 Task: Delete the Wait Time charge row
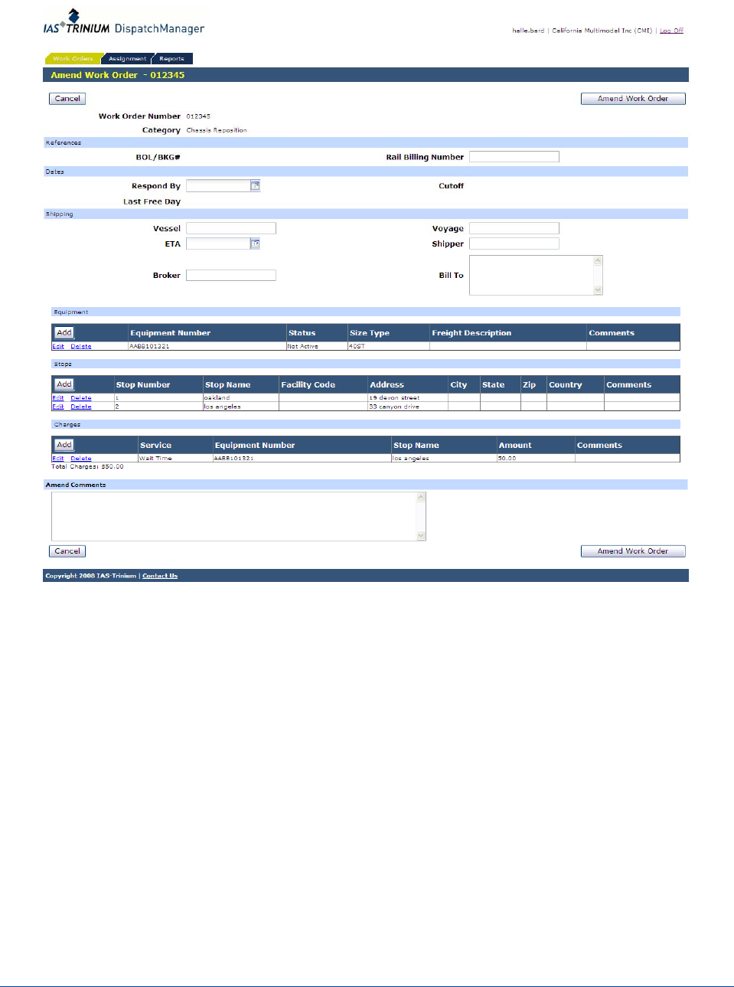tap(81, 458)
